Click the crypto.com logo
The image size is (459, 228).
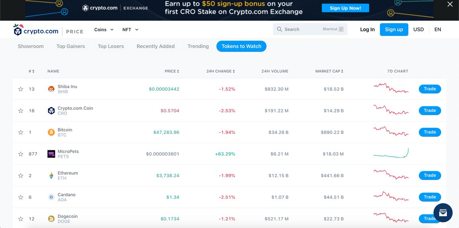point(35,30)
